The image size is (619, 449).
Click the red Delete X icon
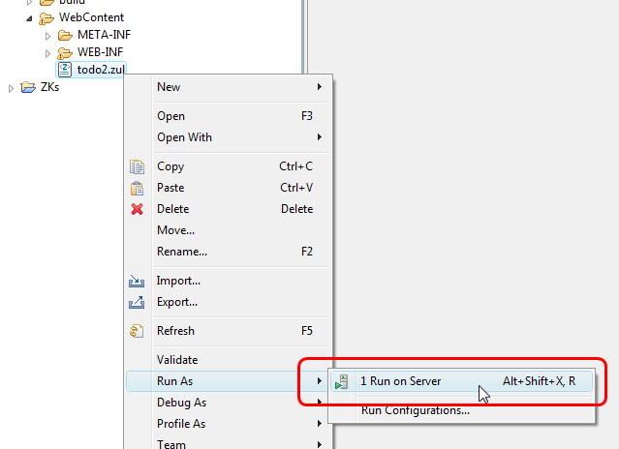(x=138, y=209)
